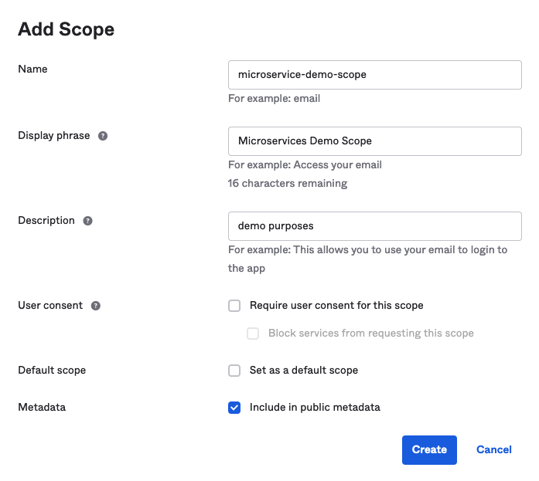Click the User consent help icon
This screenshot has height=481, width=539.
click(95, 306)
